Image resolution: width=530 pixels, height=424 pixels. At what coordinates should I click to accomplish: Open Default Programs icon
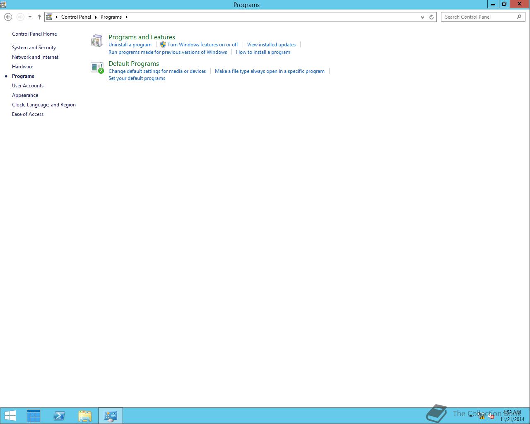pos(97,67)
